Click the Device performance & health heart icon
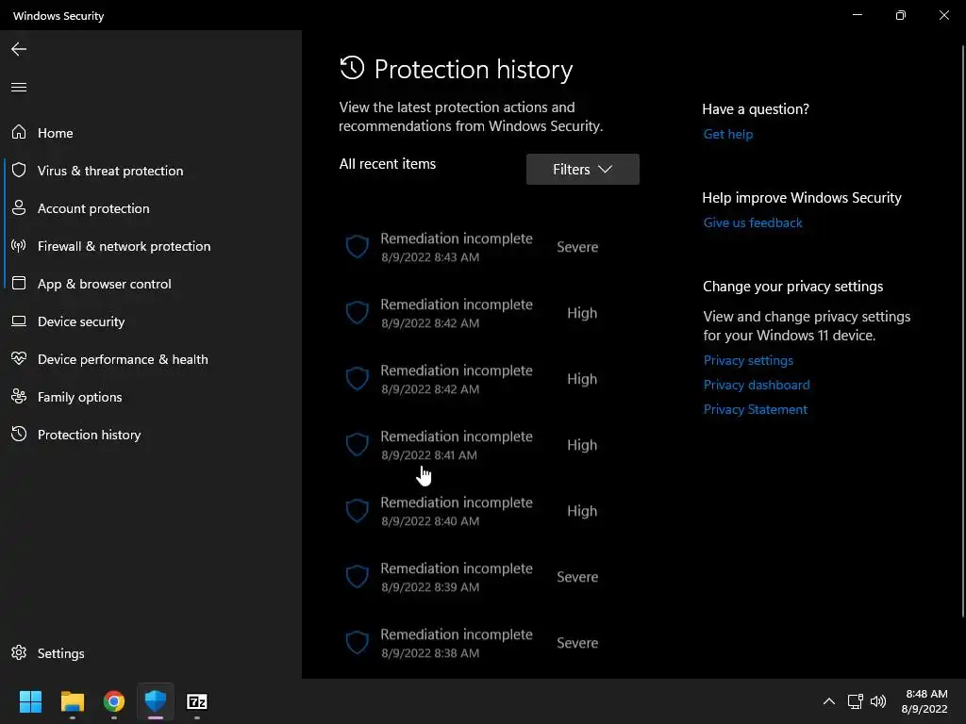 (x=19, y=359)
